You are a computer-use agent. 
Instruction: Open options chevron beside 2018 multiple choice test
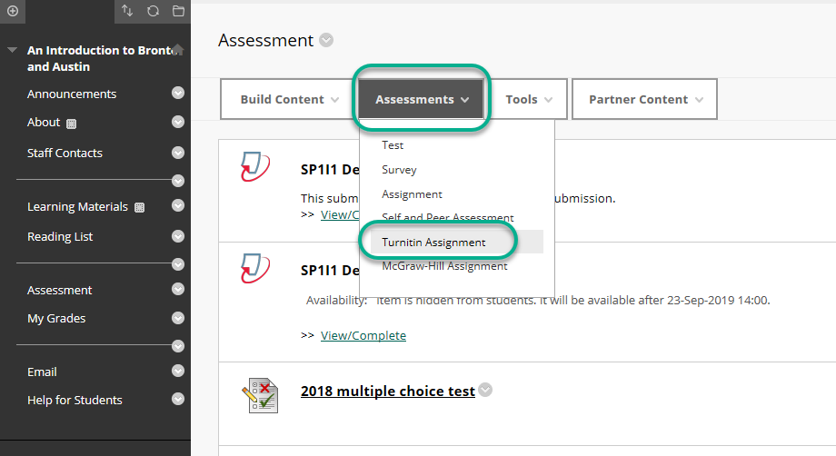(485, 390)
